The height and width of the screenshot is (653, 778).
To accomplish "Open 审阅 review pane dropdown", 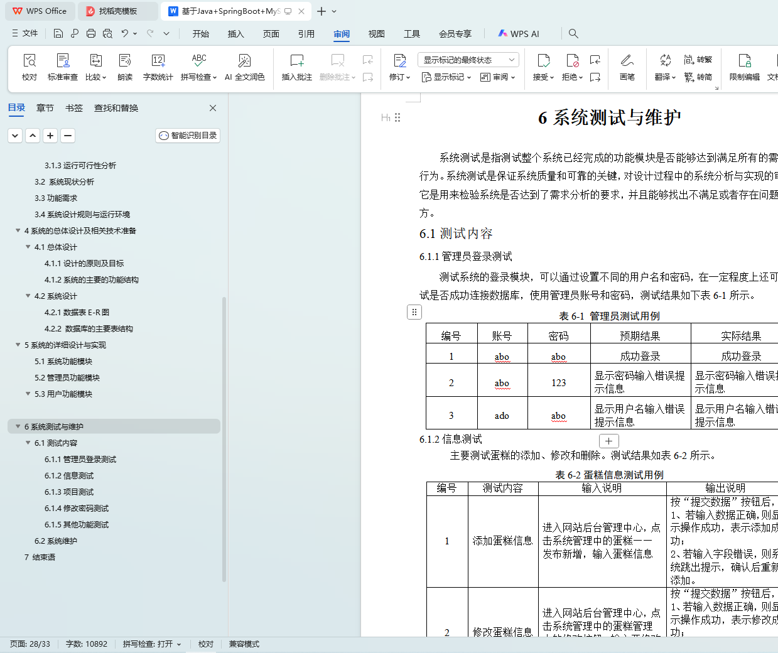I will (x=497, y=77).
